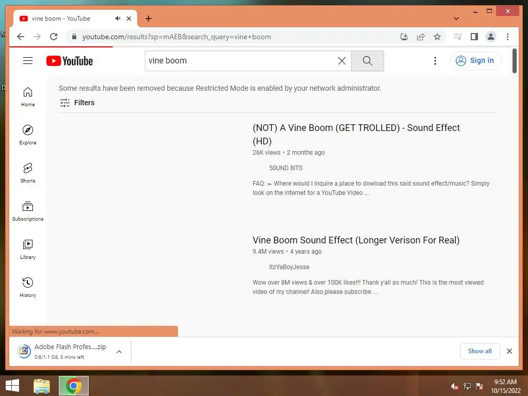Click the '9.4M views' text
528x396 pixels.
pyautogui.click(x=268, y=252)
